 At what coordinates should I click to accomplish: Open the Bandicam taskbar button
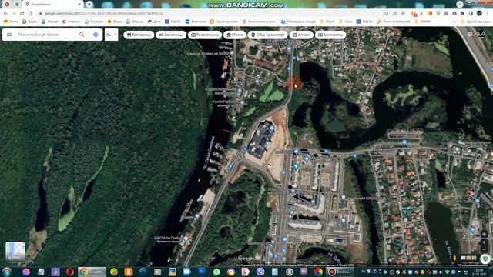[340, 272]
